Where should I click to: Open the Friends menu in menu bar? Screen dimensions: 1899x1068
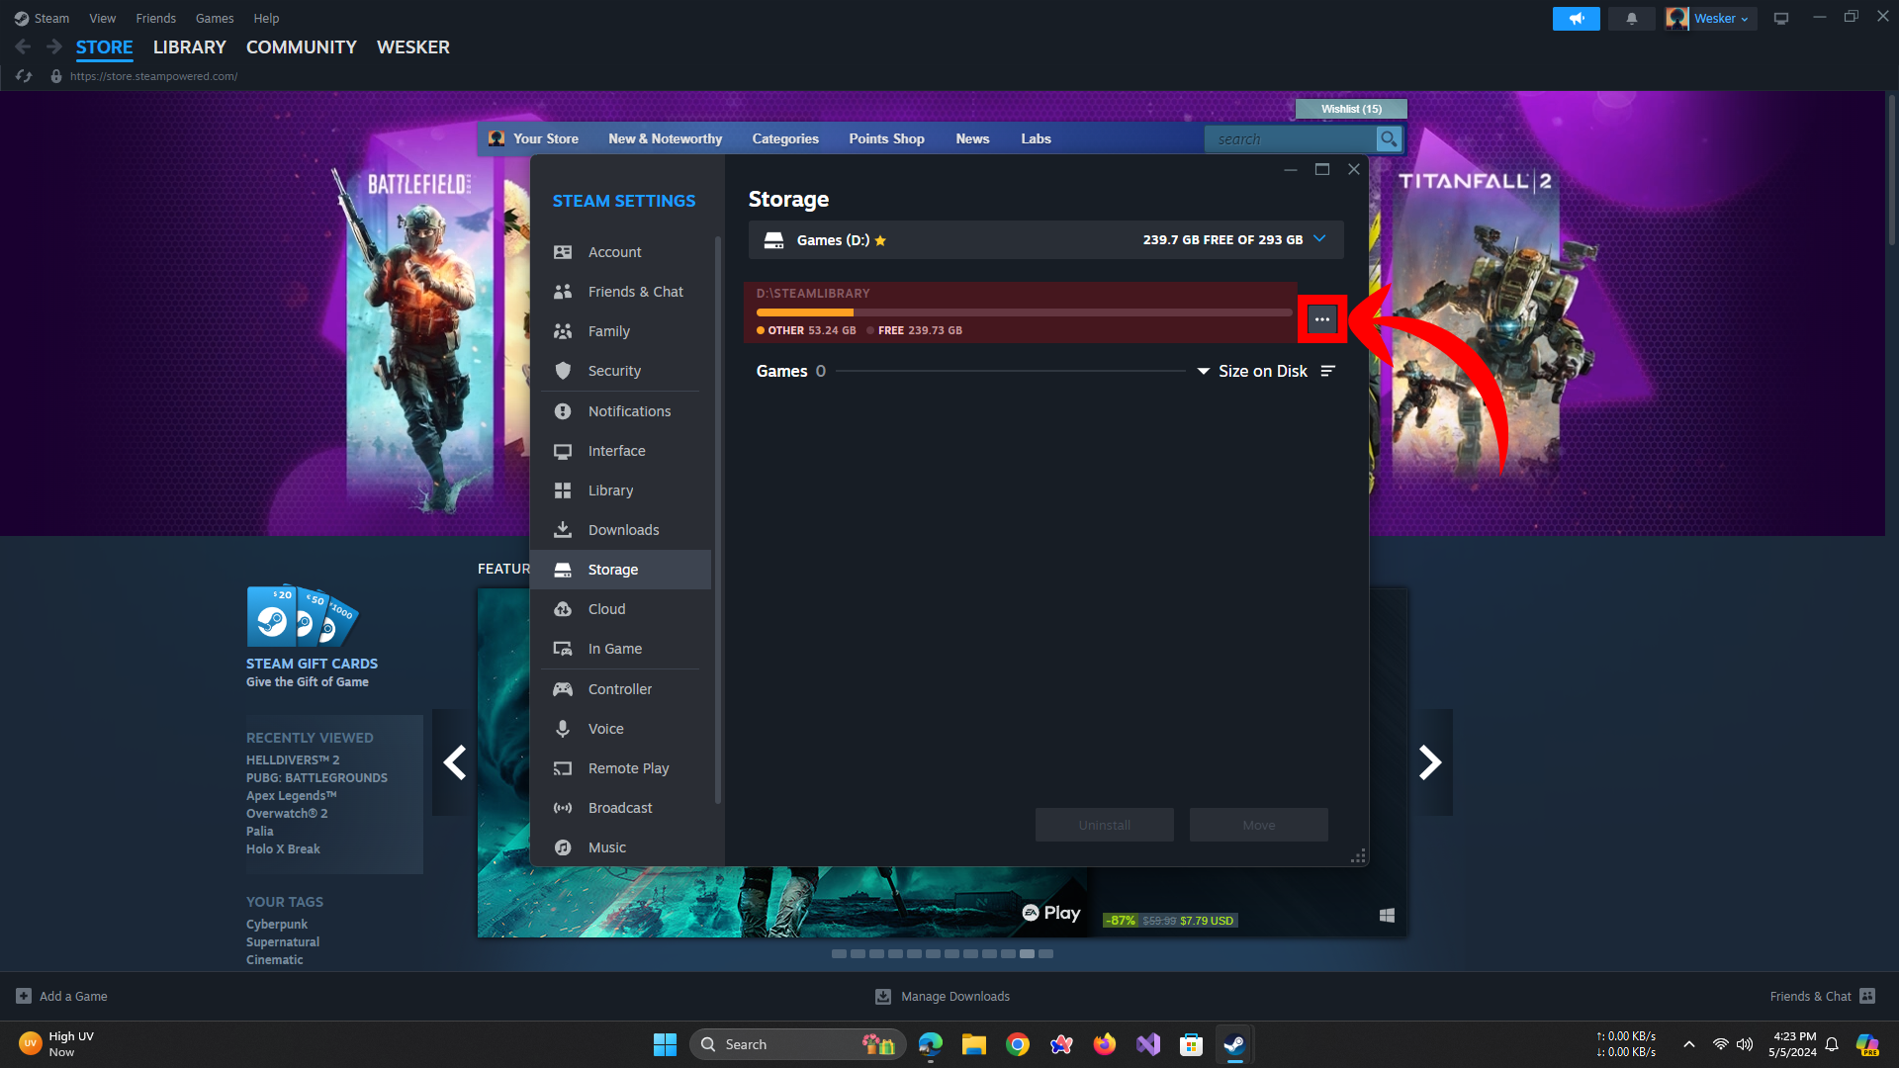155,18
